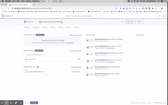Viewport: 168px width, 105px height.
Task: Open Spotlight search in macOS menu bar
Action: tap(158, 1)
